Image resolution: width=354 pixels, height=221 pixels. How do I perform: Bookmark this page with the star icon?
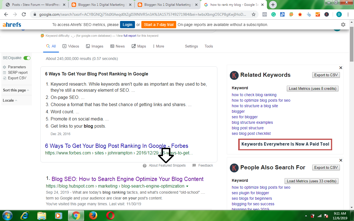[x=253, y=14]
